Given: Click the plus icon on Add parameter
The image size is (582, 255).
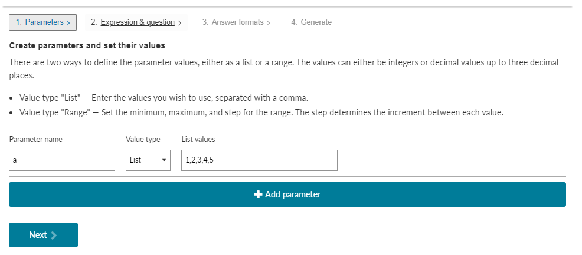Looking at the screenshot, I should tap(258, 194).
